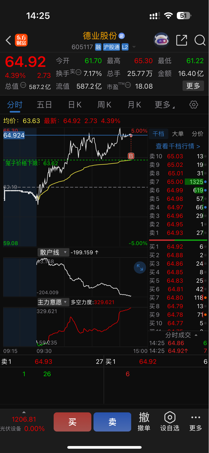Expand chart with the fullscreen arrows icon
Image resolution: width=209 pixels, height=453 pixels.
tap(140, 268)
